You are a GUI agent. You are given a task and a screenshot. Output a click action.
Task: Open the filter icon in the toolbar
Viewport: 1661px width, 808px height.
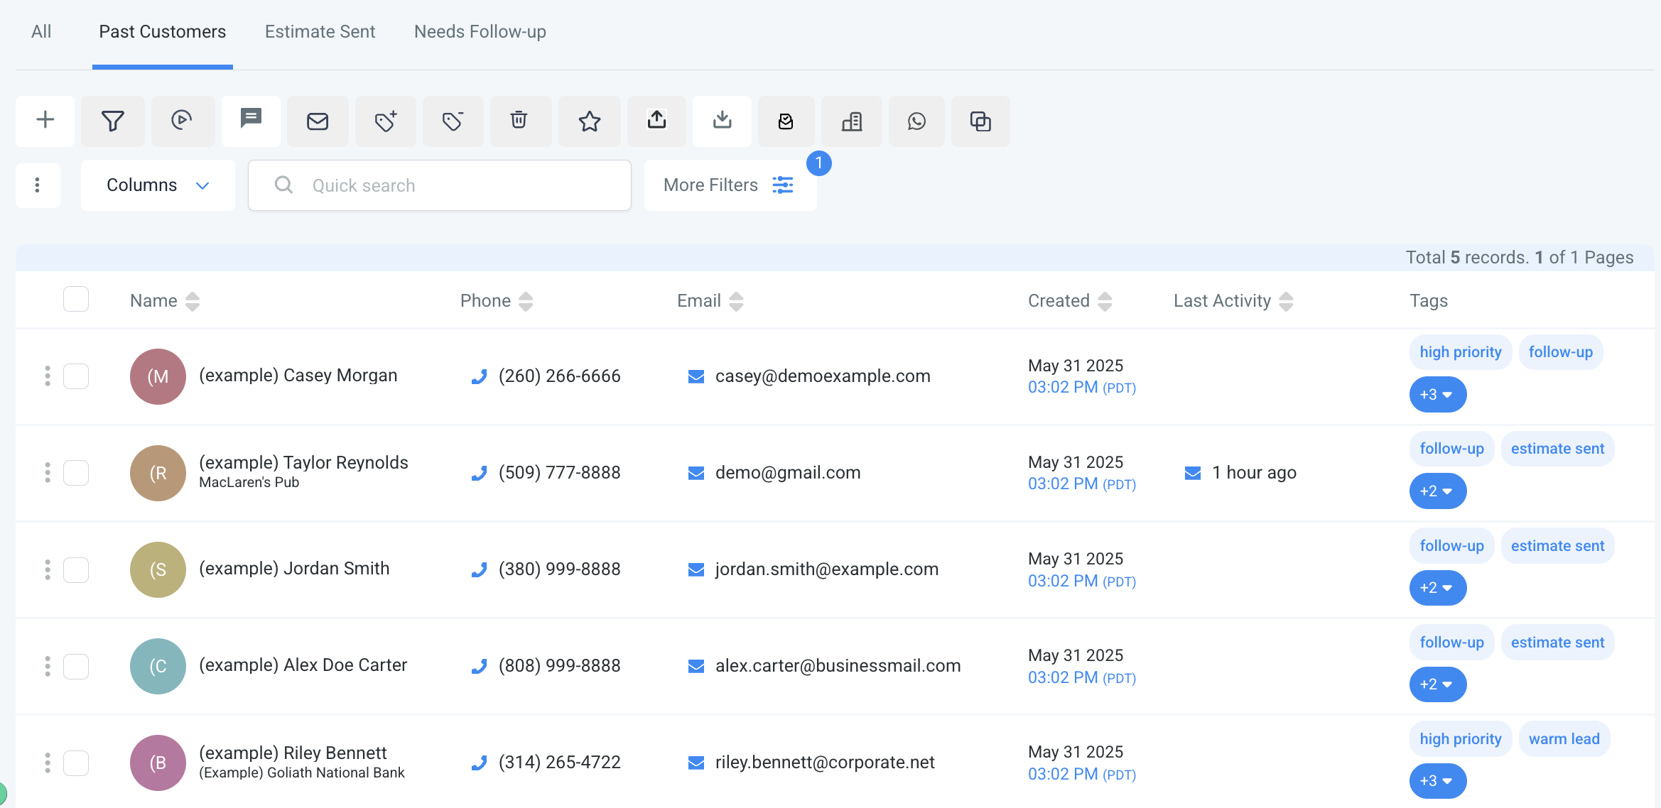[x=112, y=121]
